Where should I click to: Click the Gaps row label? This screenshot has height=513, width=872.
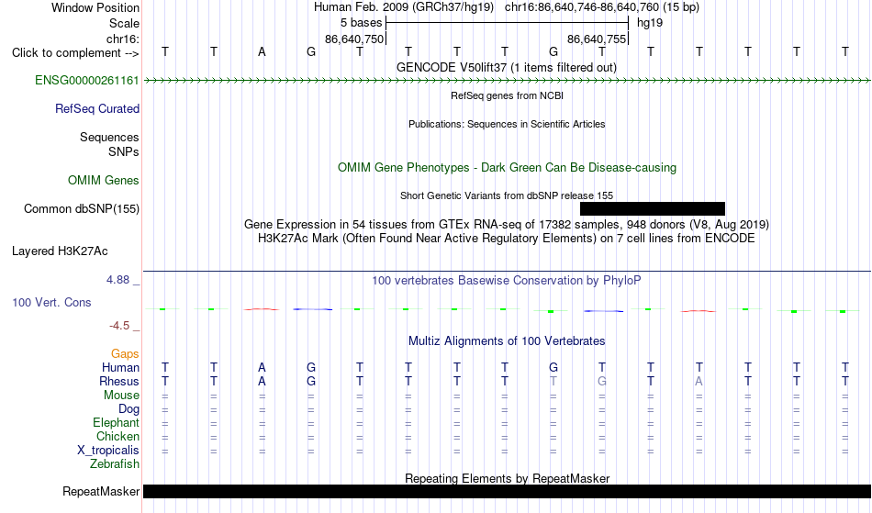[x=125, y=354]
